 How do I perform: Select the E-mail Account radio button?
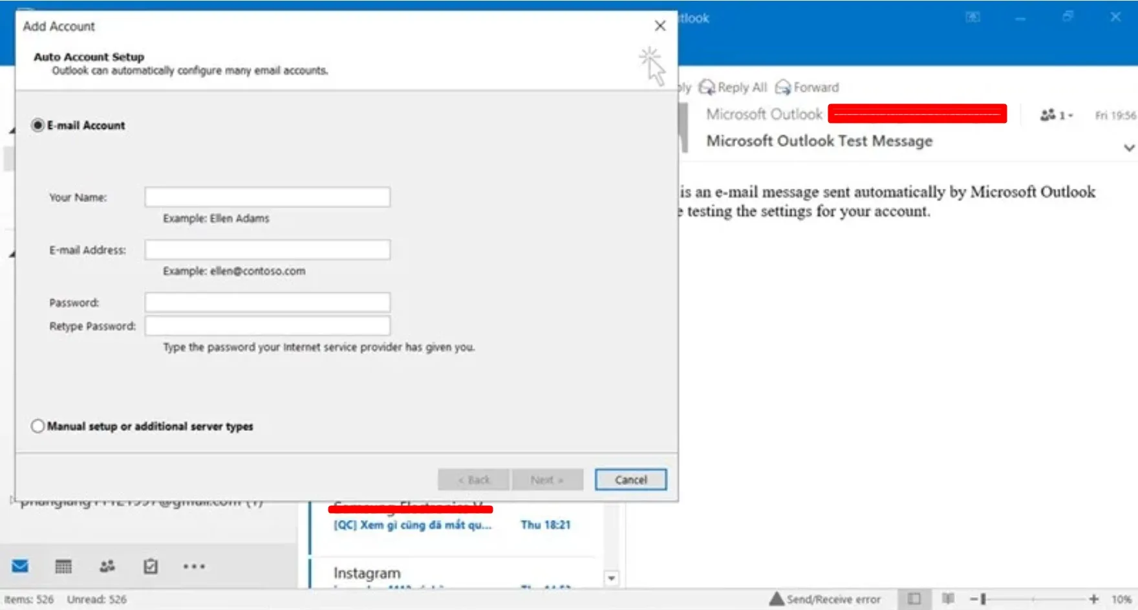click(38, 125)
